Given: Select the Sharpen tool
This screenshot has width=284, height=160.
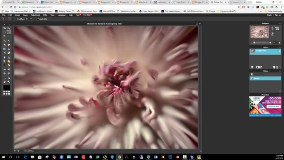Looking at the screenshot, I should 9,57.
